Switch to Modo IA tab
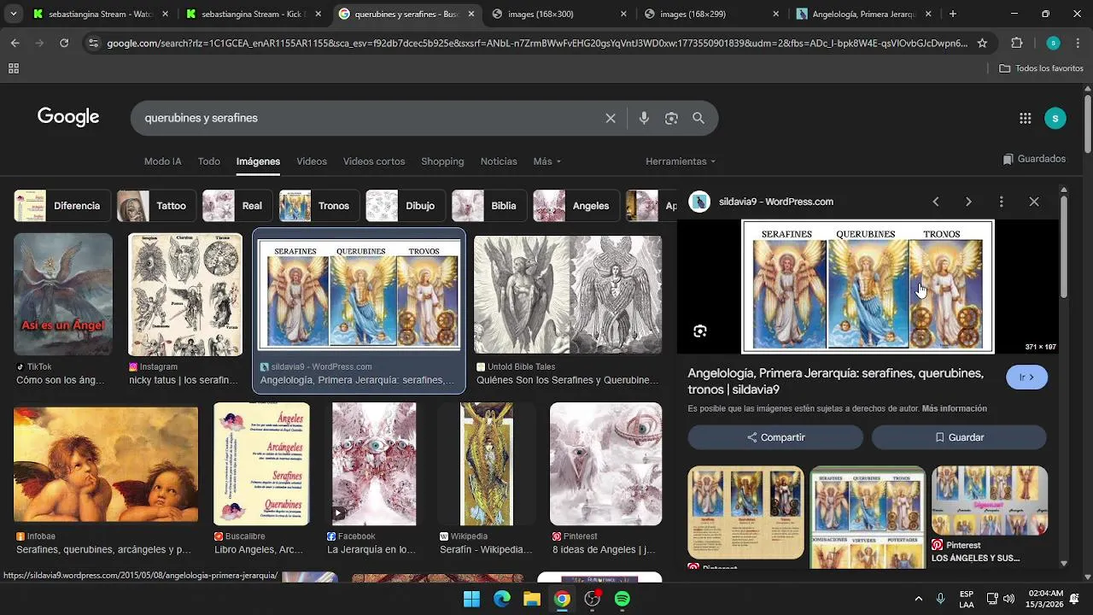 click(x=162, y=161)
